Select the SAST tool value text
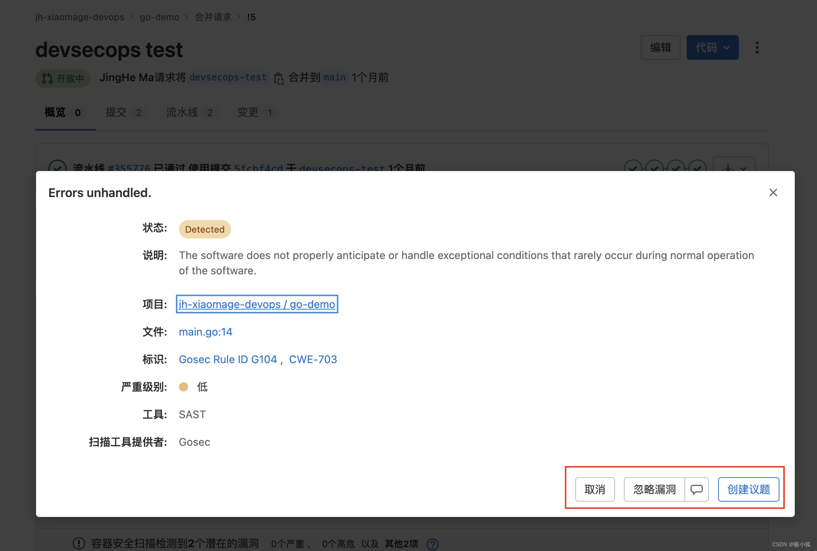 point(192,414)
